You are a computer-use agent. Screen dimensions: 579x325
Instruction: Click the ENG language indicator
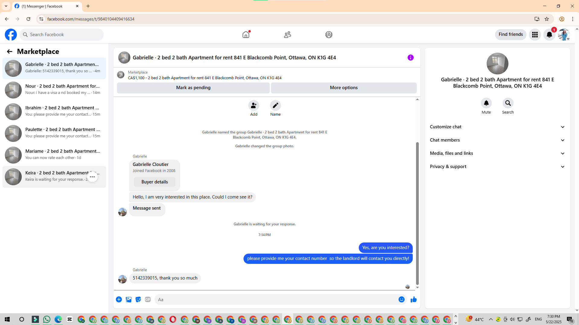(x=538, y=319)
